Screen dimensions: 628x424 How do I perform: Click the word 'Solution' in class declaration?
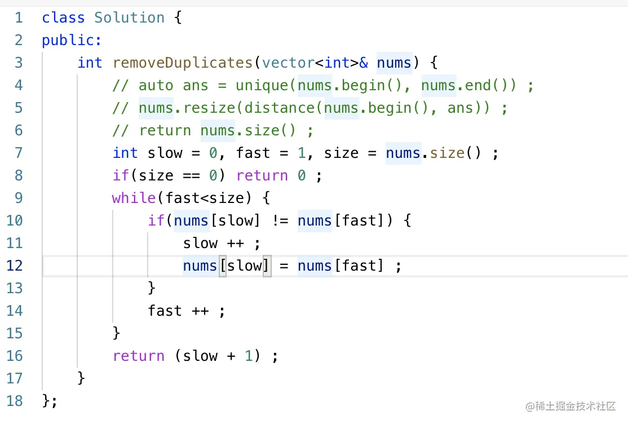click(x=129, y=17)
